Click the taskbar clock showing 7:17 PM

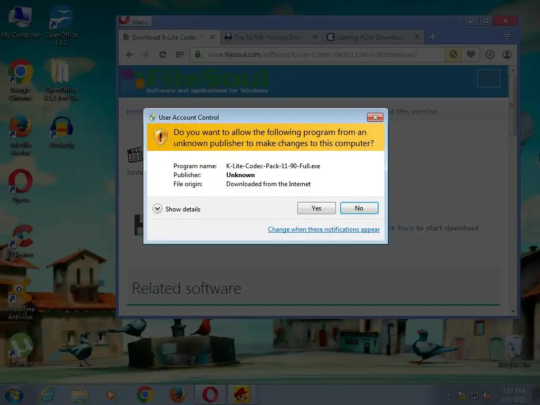pyautogui.click(x=514, y=394)
